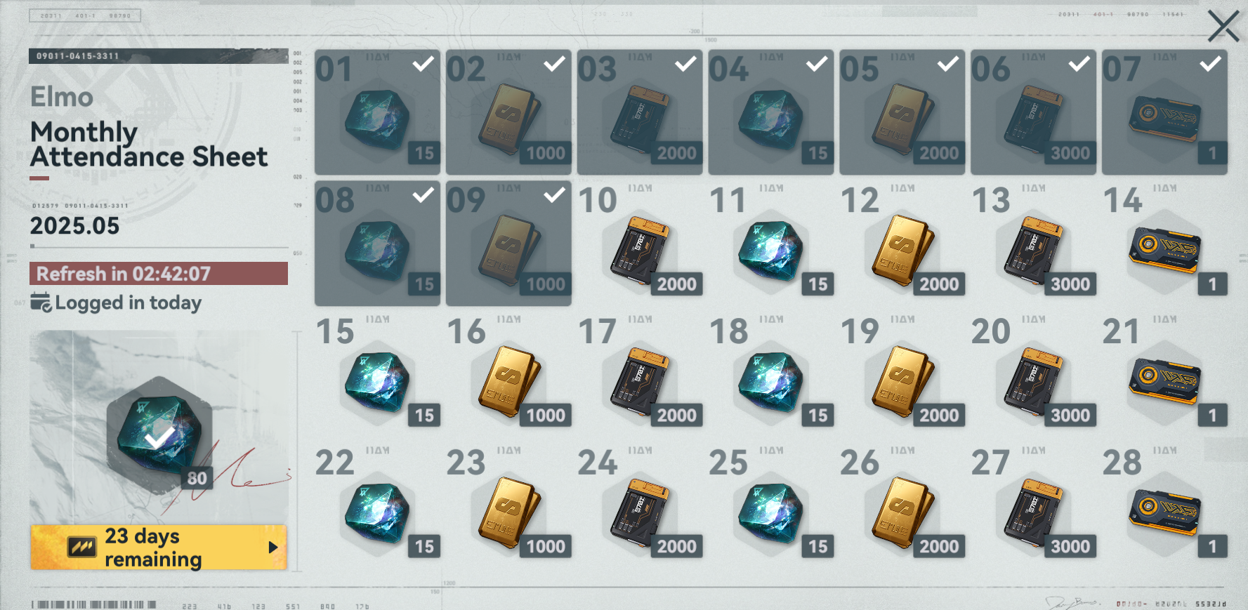The width and height of the screenshot is (1248, 610).
Task: Expand the 23 days remaining arrow
Action: coord(273,547)
